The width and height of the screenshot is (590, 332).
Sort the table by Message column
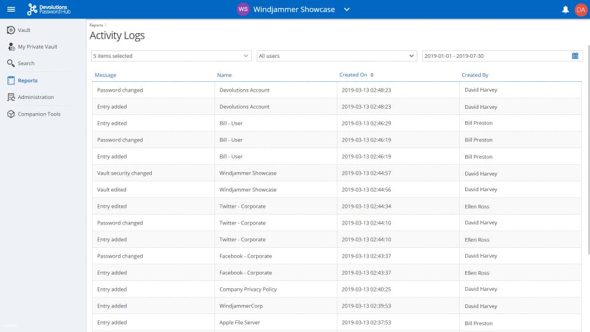(x=106, y=75)
